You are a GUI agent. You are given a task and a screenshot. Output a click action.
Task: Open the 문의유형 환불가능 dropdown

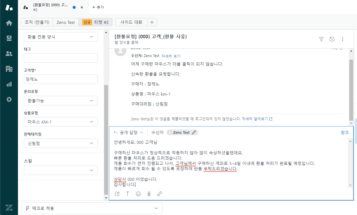click(x=61, y=100)
